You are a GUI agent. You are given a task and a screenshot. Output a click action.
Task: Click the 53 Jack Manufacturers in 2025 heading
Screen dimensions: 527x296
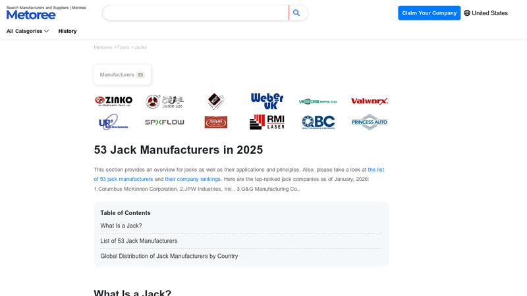pyautogui.click(x=178, y=150)
